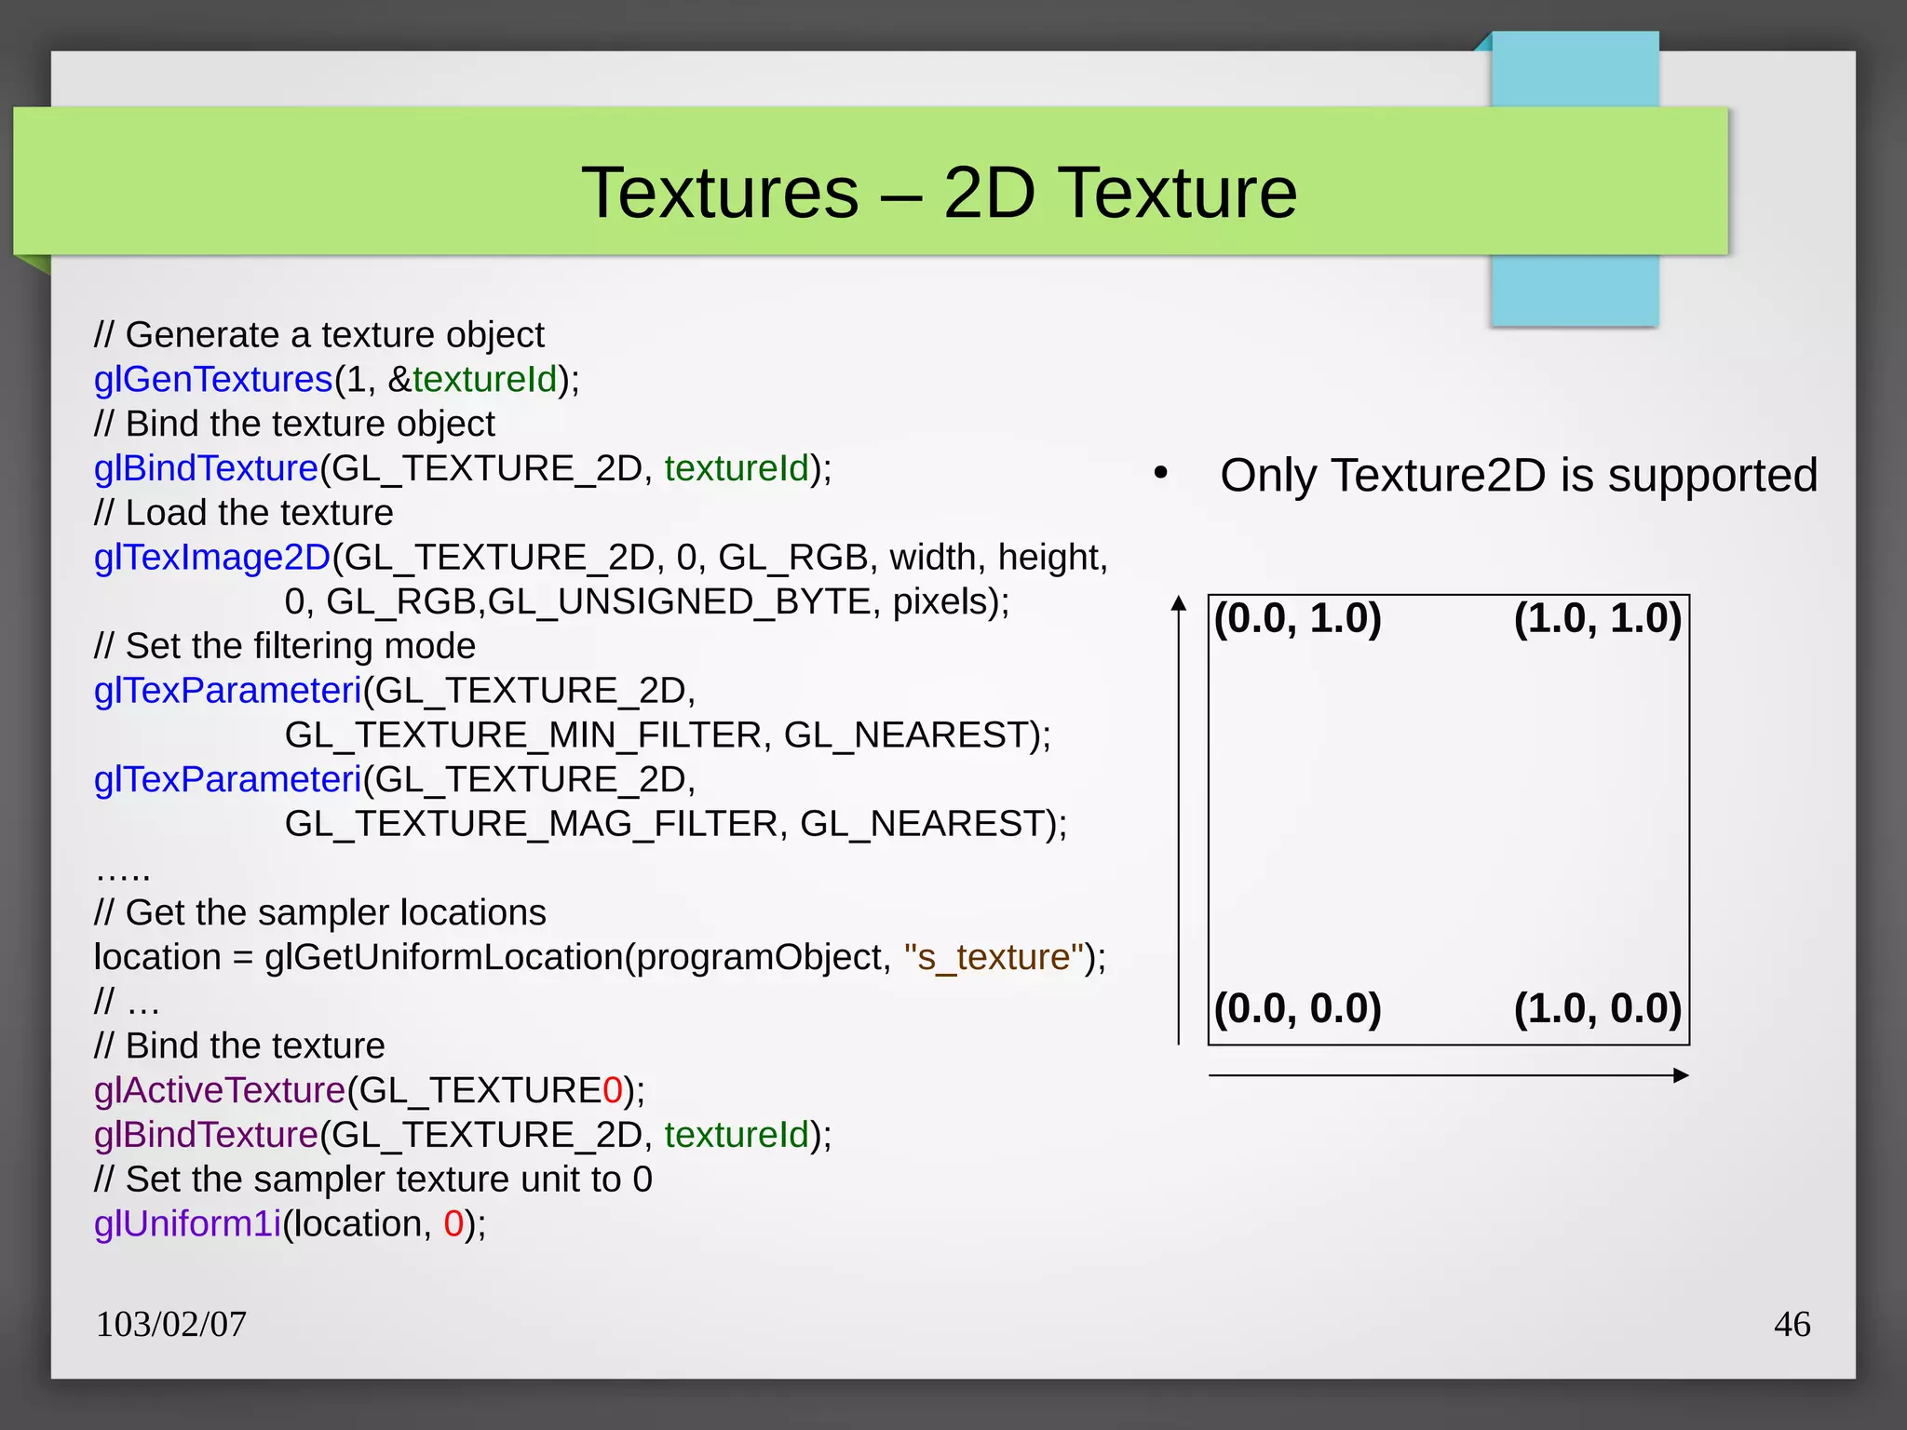Click the second glTexParameteri call
This screenshot has width=1907, height=1430.
[228, 779]
